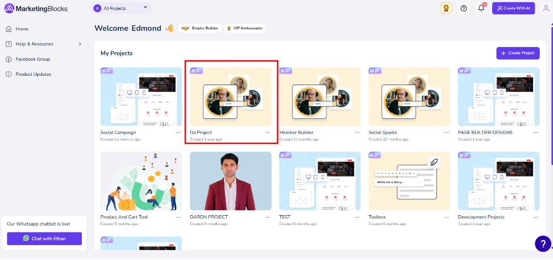Open Social Campaign project thumbnail
Image resolution: width=553 pixels, height=260 pixels.
(141, 97)
